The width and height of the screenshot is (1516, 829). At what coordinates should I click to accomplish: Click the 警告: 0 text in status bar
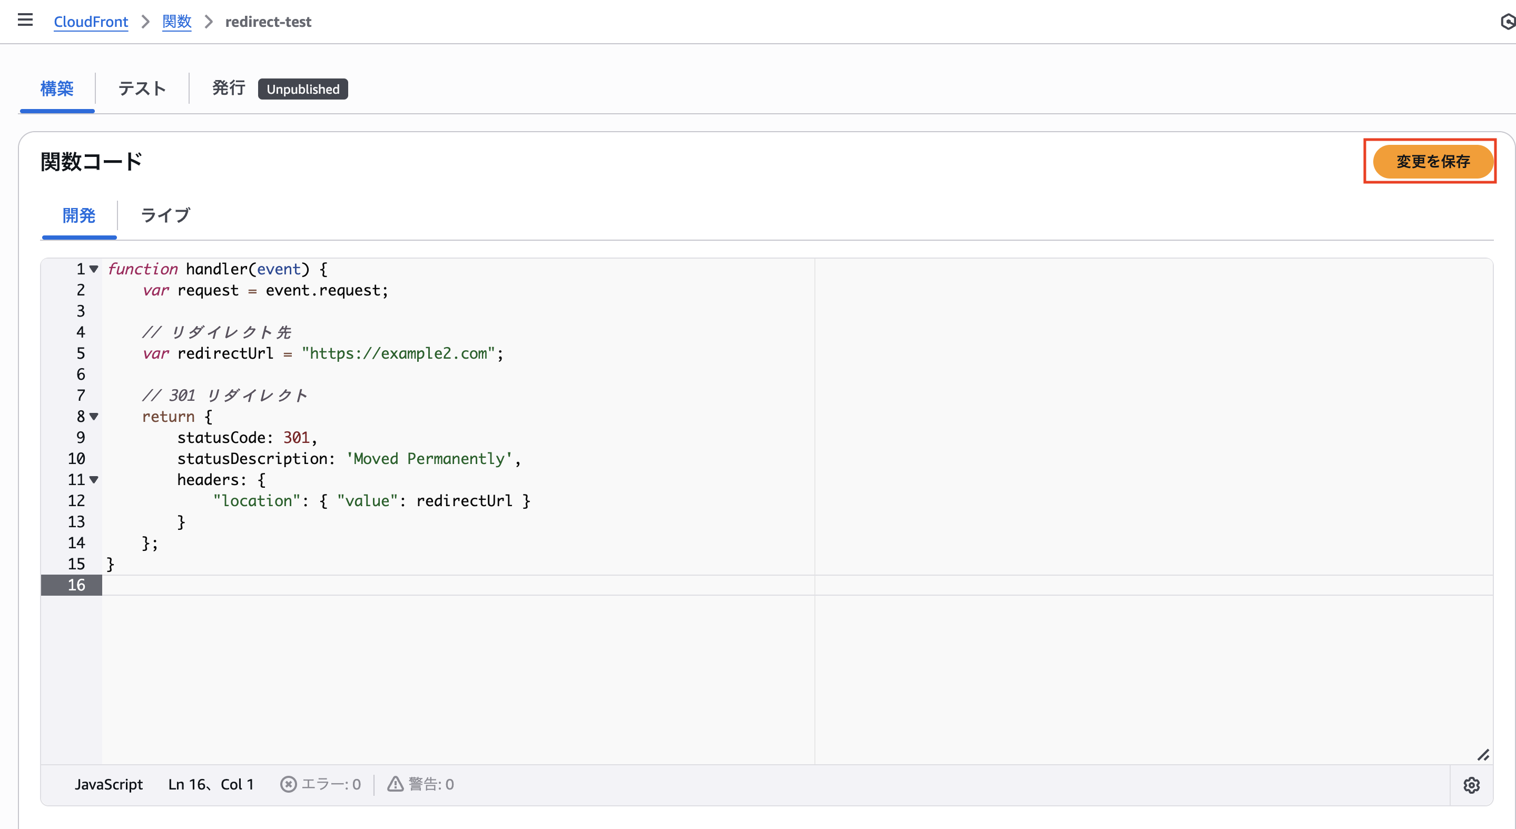point(431,784)
